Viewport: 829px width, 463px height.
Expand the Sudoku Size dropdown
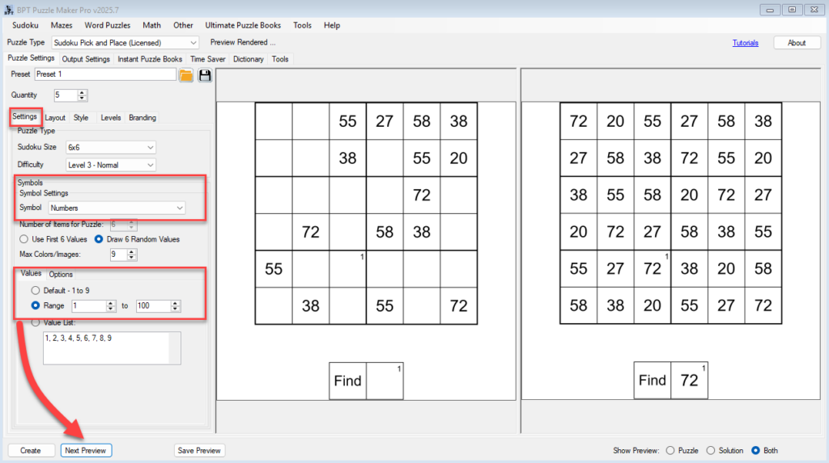(x=111, y=147)
